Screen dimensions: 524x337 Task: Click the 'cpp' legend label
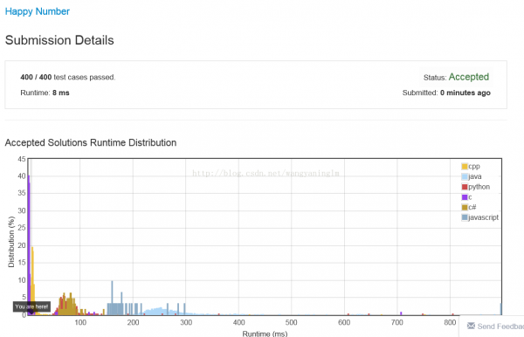(x=474, y=167)
